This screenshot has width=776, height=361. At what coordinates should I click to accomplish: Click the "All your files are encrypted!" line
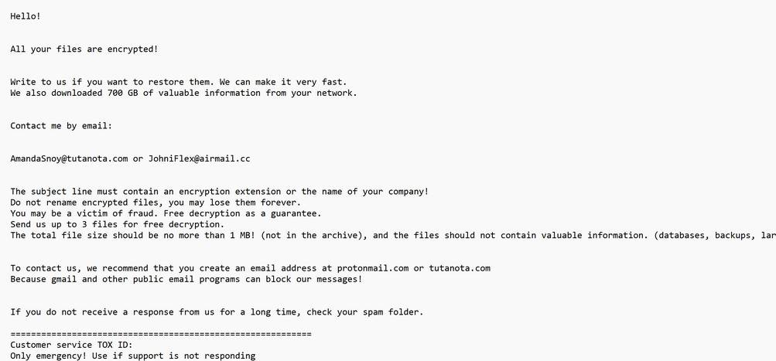(x=84, y=49)
